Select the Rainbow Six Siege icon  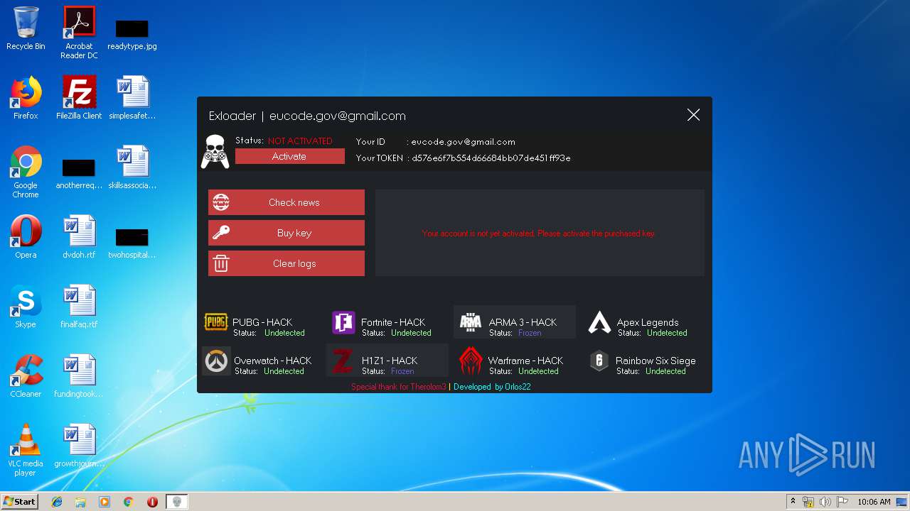pyautogui.click(x=599, y=361)
